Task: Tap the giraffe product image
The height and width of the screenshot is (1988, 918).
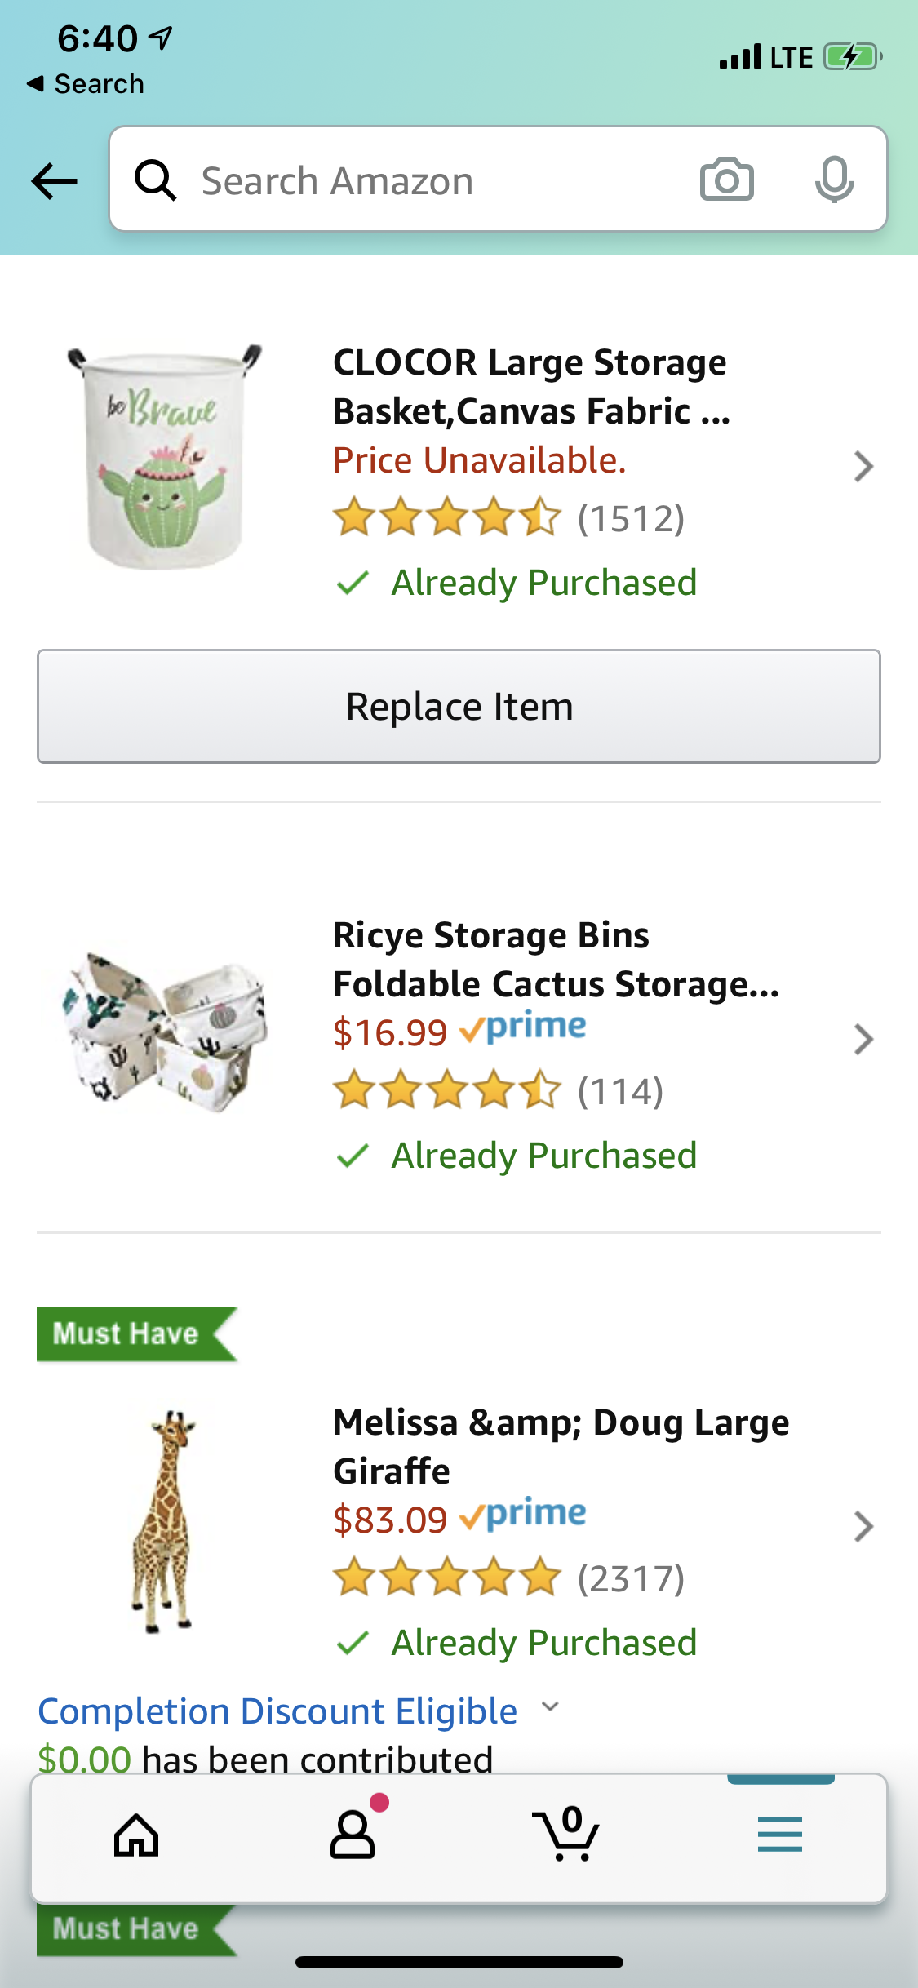Action: click(166, 1522)
